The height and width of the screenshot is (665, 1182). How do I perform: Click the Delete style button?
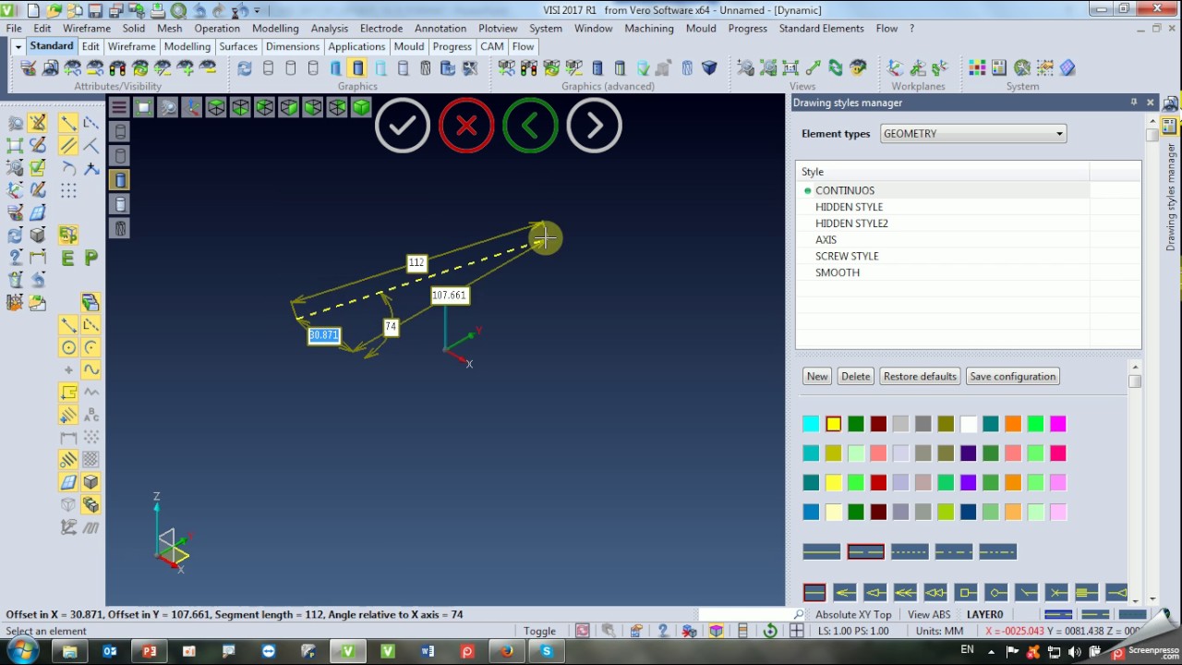(856, 377)
